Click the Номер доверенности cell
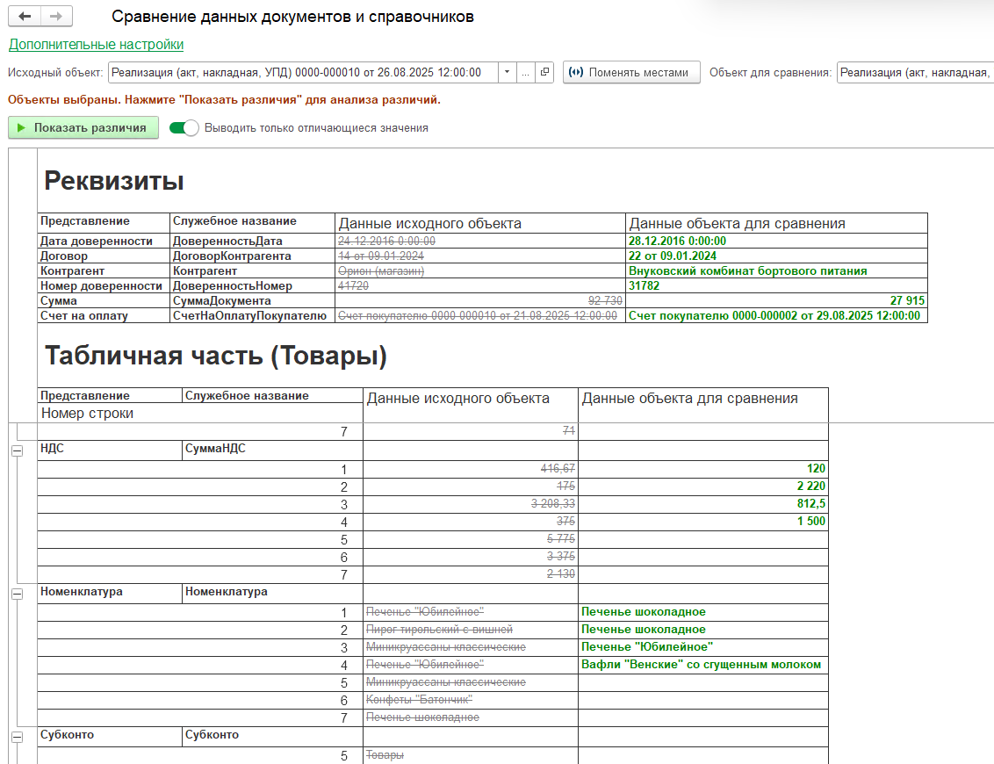 [104, 286]
